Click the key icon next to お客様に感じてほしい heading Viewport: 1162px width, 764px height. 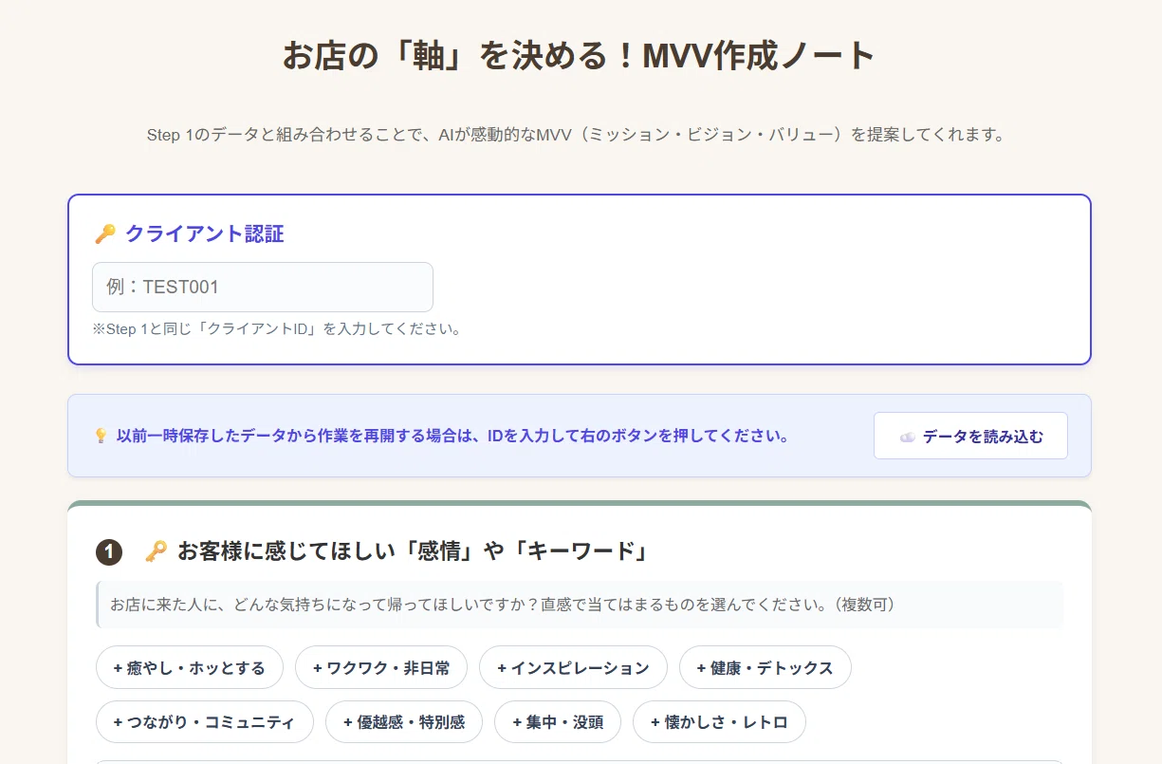(157, 551)
